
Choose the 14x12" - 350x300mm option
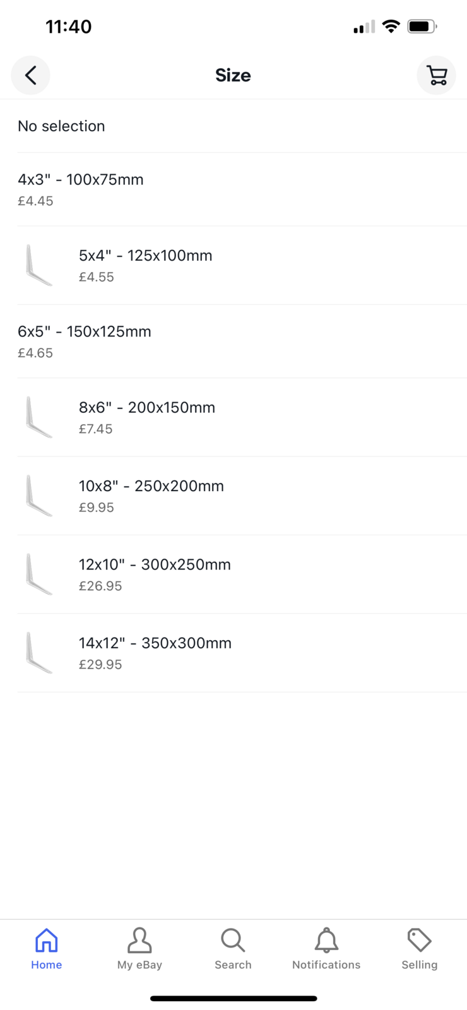pyautogui.click(x=155, y=652)
